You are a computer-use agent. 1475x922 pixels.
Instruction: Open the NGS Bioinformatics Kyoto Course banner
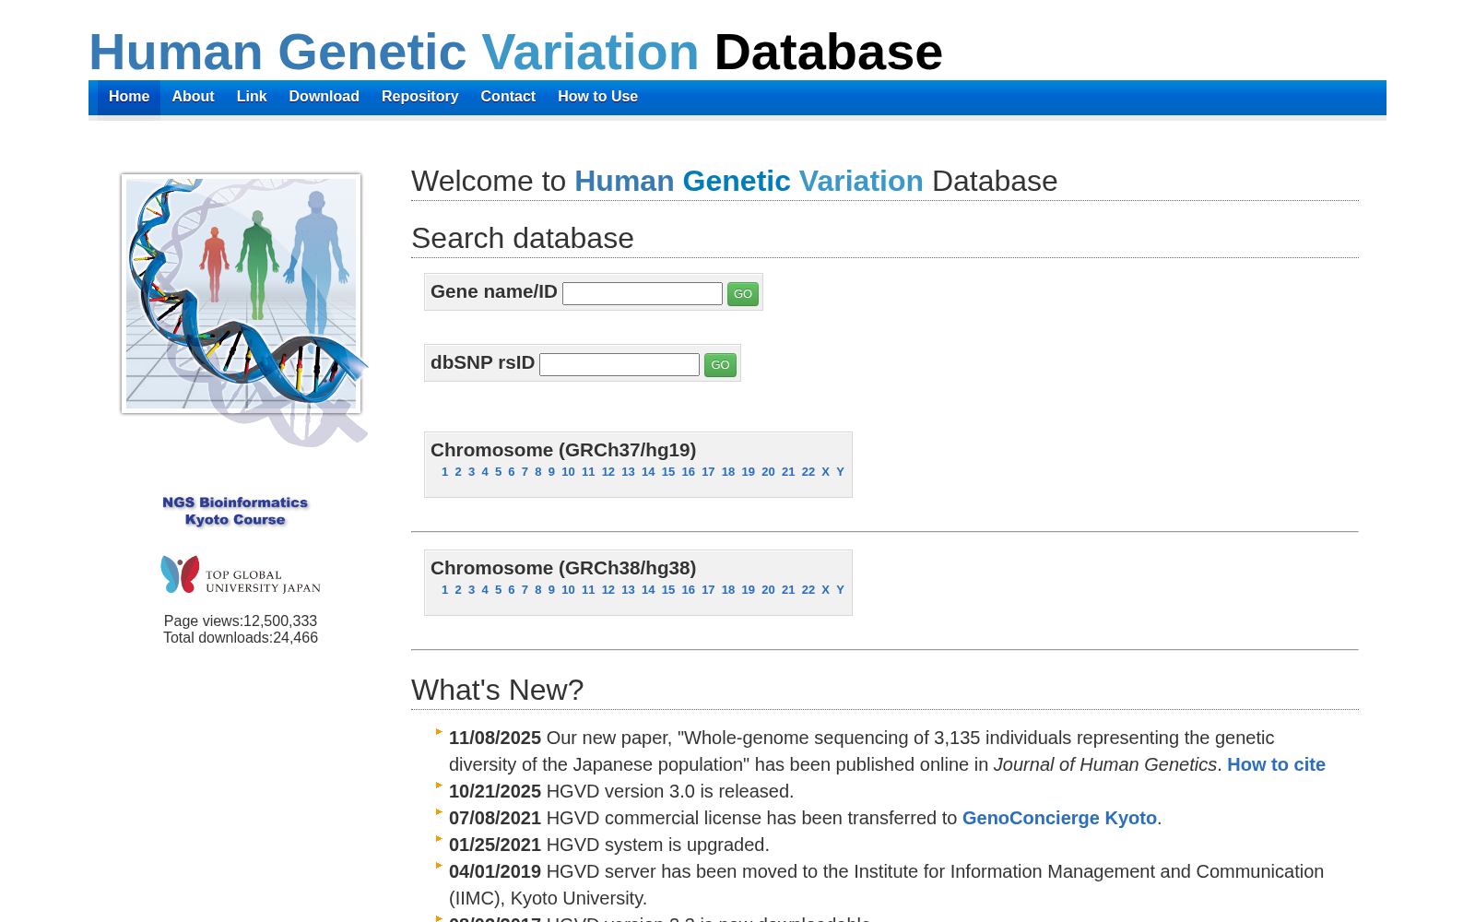(235, 511)
